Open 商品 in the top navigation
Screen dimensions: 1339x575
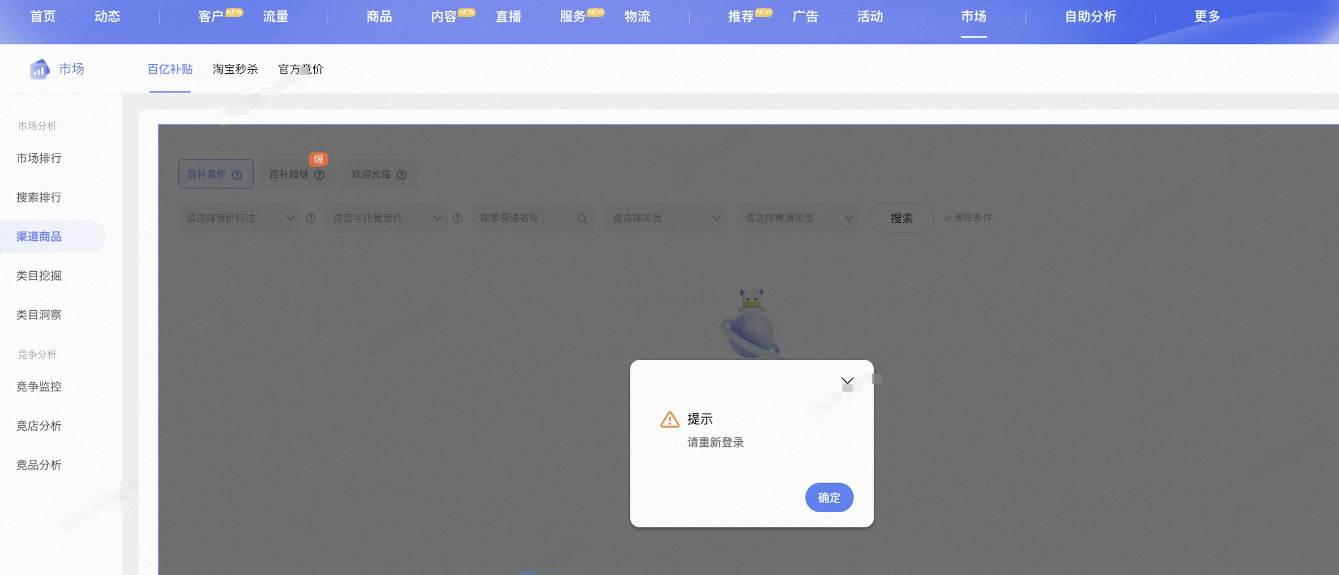(379, 17)
